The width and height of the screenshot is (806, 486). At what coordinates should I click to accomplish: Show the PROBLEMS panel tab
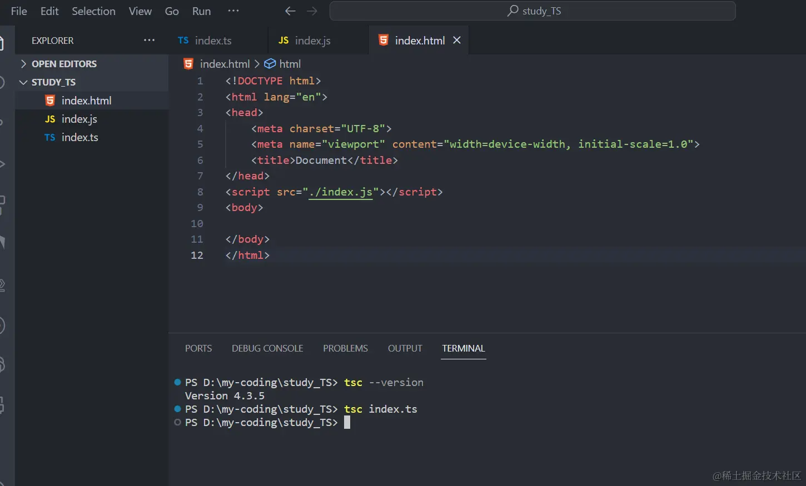click(x=345, y=348)
